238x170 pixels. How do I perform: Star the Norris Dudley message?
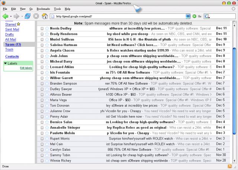(x=47, y=28)
